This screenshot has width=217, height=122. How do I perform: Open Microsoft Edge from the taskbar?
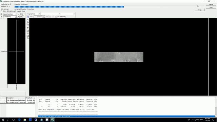(19, 120)
